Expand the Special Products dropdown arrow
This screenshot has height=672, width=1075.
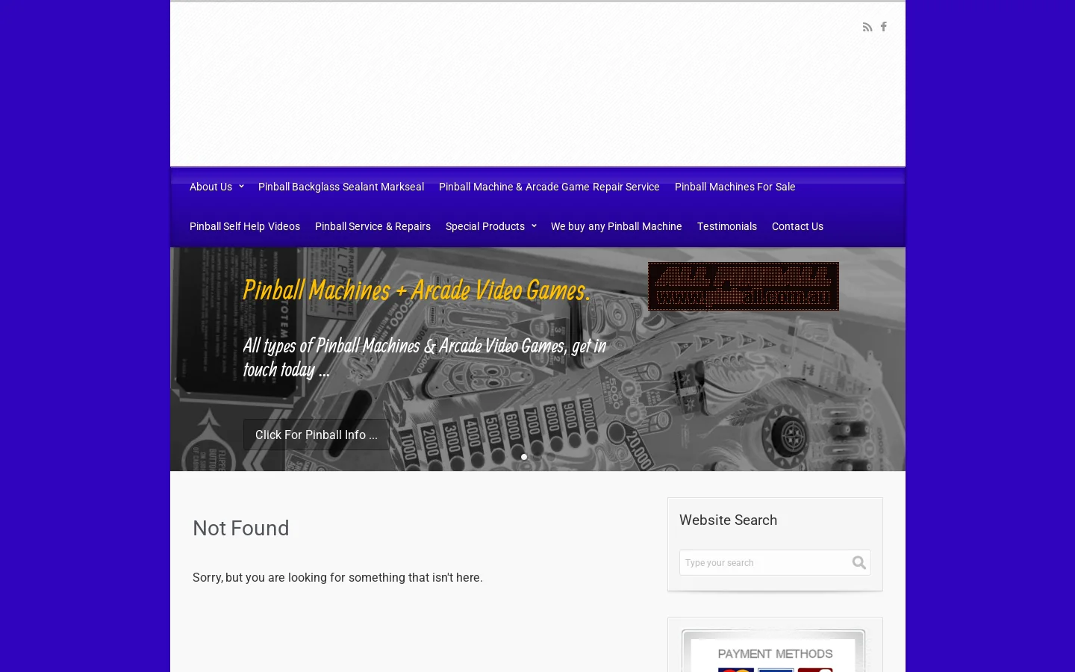point(534,226)
